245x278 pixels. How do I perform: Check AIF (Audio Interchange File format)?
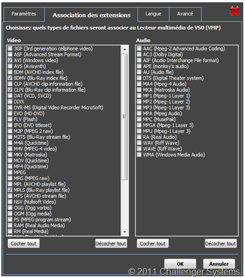tap(139, 60)
